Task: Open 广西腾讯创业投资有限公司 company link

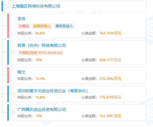Action: point(42,109)
